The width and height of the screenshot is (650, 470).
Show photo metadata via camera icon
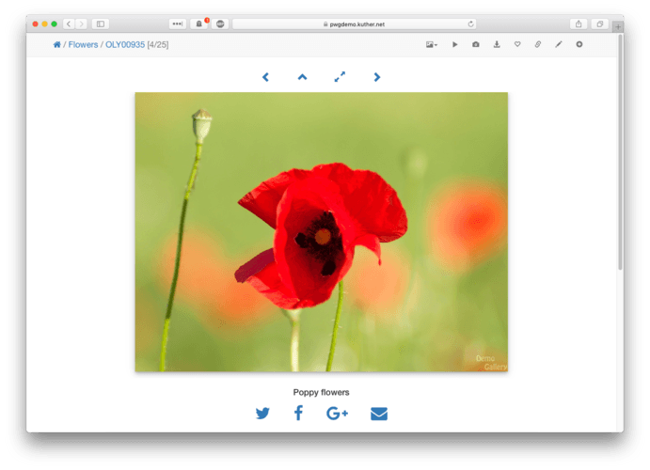[476, 44]
